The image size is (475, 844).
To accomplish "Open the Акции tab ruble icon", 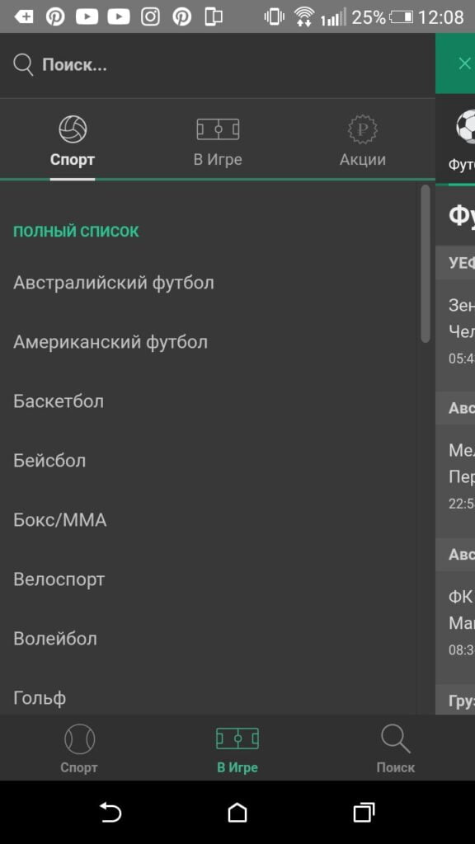I will point(363,129).
